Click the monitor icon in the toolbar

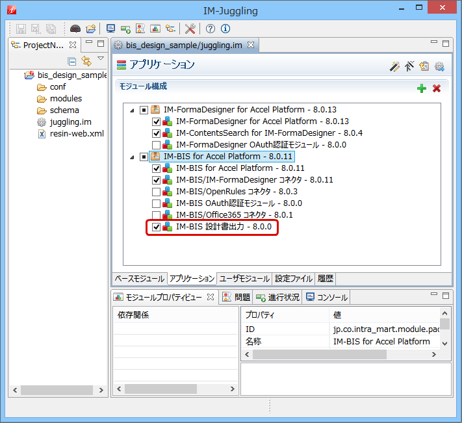[x=110, y=29]
